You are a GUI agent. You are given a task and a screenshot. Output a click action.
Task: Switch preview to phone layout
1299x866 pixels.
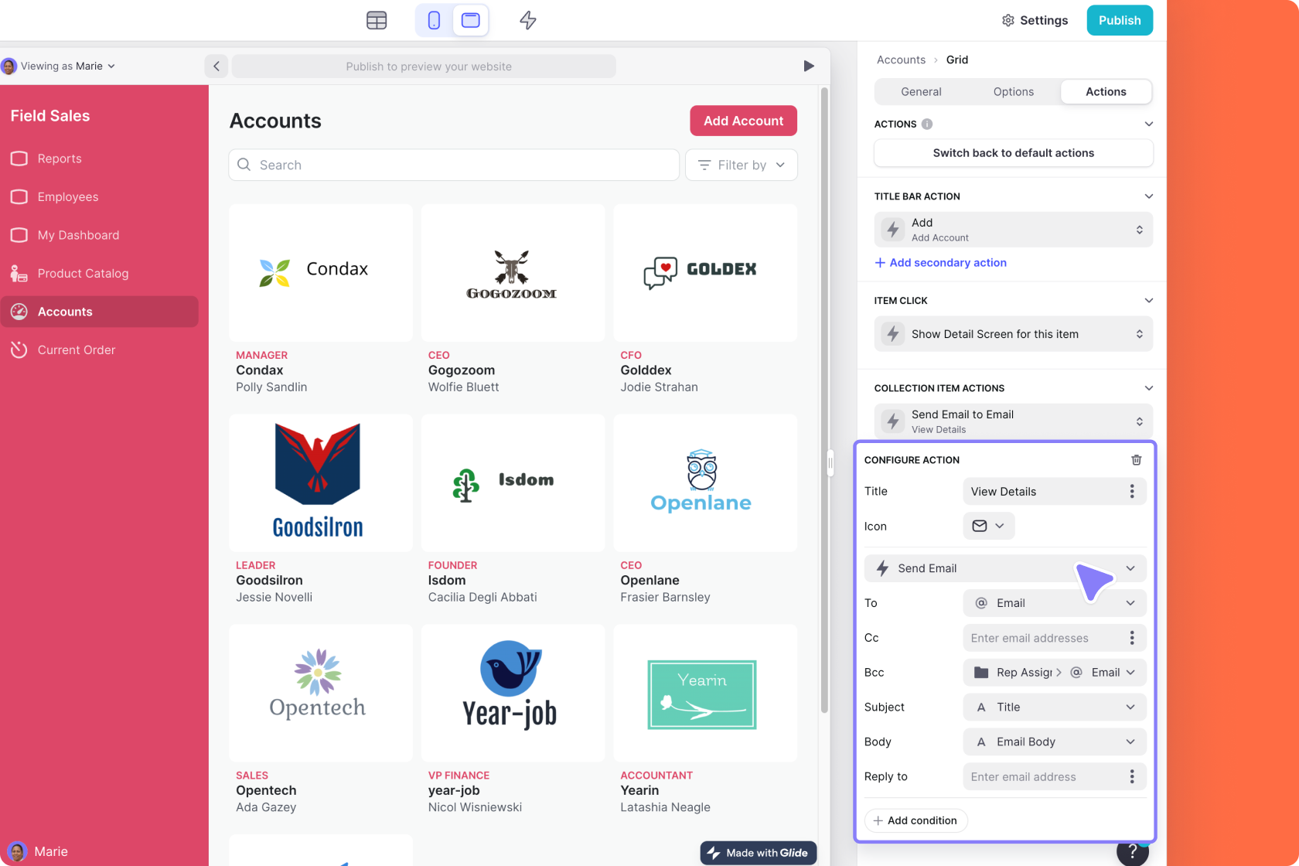tap(433, 20)
